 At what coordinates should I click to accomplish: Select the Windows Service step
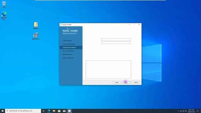pyautogui.click(x=68, y=54)
